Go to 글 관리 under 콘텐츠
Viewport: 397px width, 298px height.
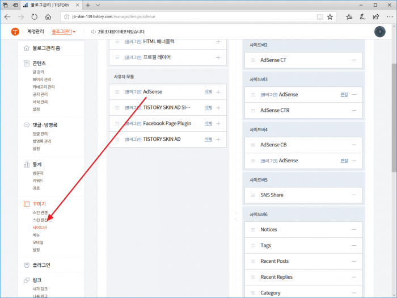tap(39, 72)
